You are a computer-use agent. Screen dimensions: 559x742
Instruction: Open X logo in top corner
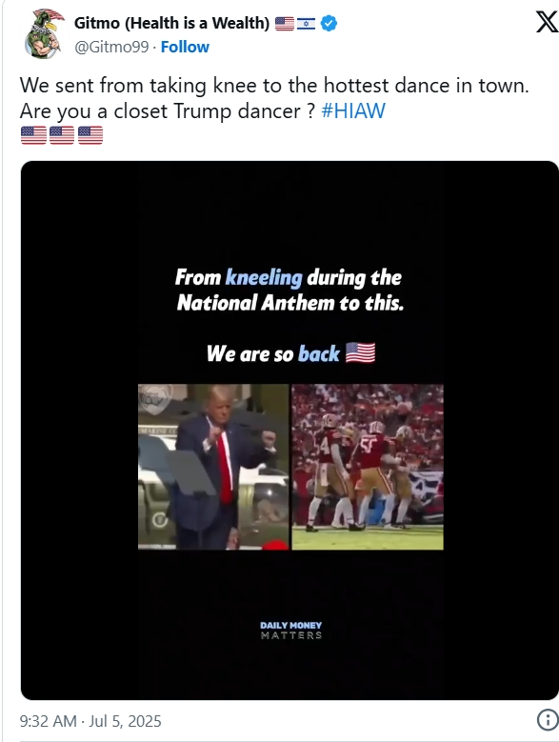pos(547,22)
